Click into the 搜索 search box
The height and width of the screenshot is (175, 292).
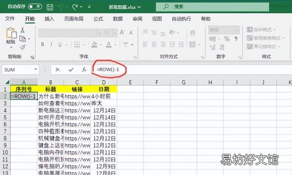point(212,7)
